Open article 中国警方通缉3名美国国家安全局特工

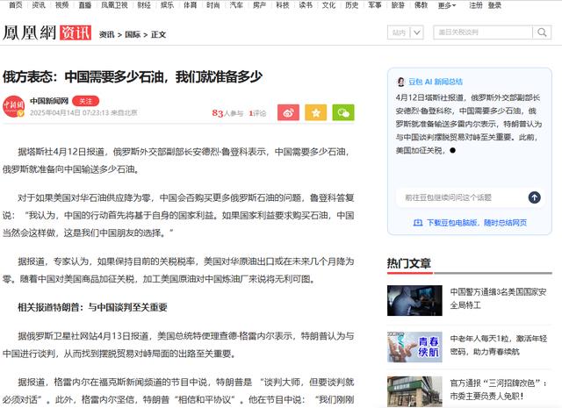tap(498, 298)
